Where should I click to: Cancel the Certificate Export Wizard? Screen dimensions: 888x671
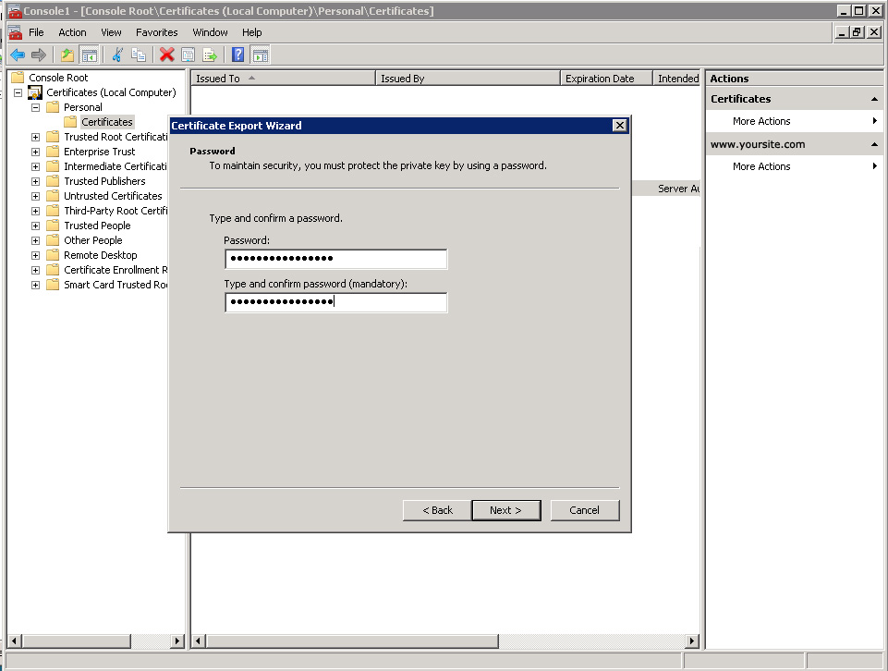pyautogui.click(x=584, y=510)
